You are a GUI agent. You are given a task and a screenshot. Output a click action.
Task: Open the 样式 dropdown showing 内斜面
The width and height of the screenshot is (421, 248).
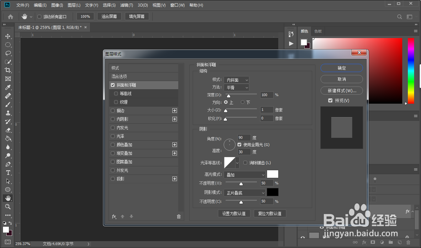(236, 80)
